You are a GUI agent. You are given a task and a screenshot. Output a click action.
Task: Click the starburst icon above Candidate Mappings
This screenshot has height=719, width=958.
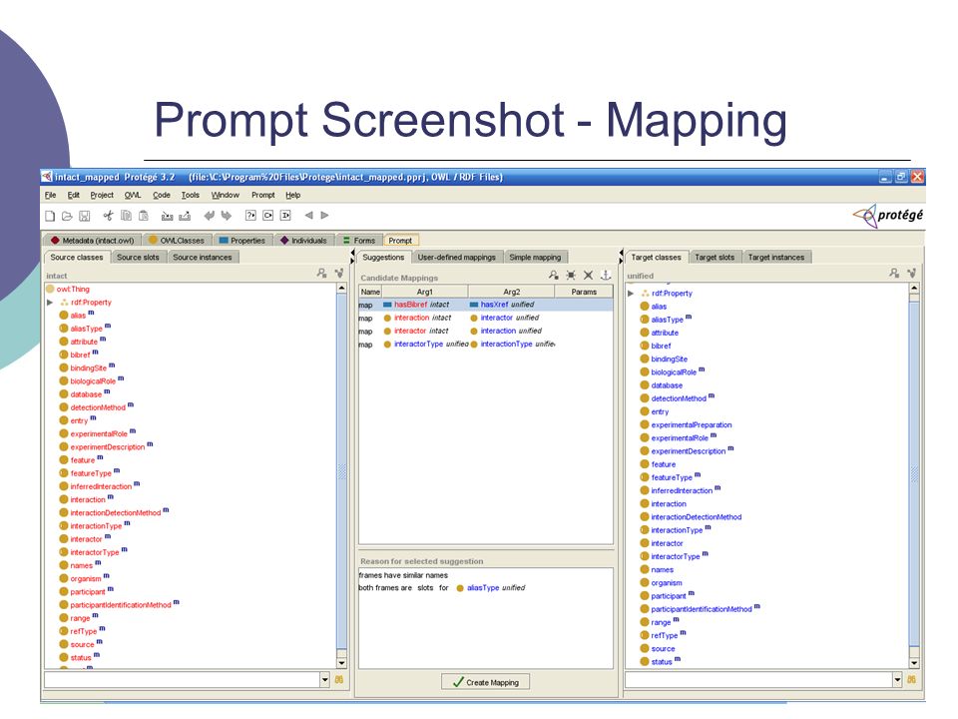[571, 276]
